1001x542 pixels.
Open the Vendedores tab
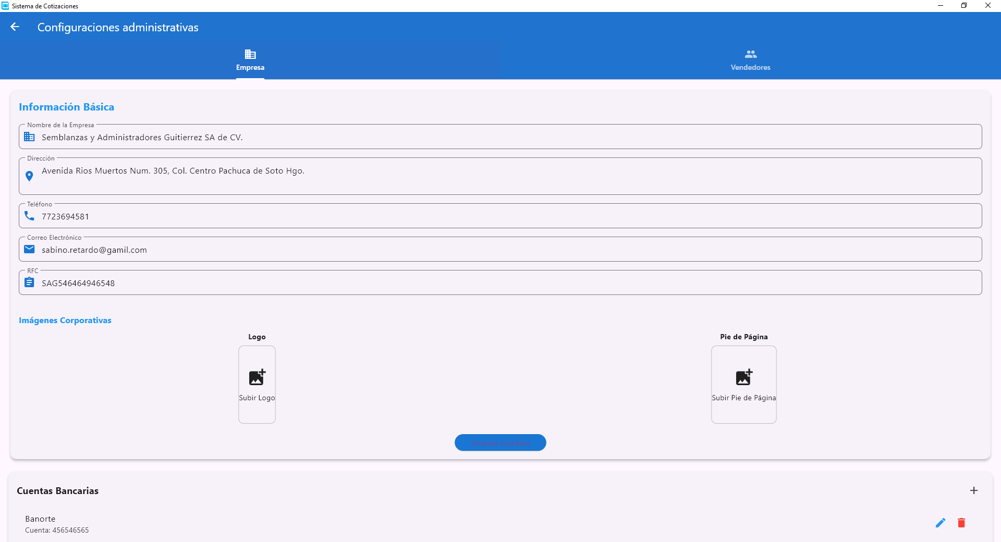coord(750,60)
